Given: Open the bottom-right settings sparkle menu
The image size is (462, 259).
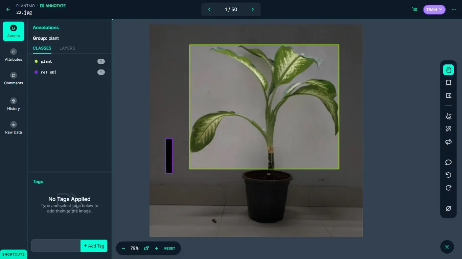Looking at the screenshot, I should point(447,247).
